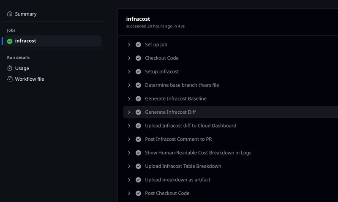Click check icon for Post Infracost Comment to PR
Screen dimensions: 338x202
(138, 139)
